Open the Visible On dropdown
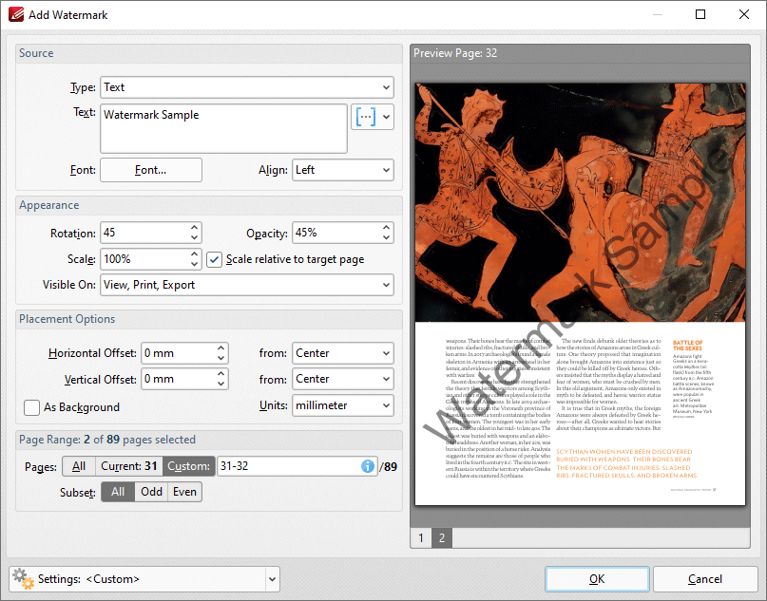767x601 pixels. coord(384,285)
